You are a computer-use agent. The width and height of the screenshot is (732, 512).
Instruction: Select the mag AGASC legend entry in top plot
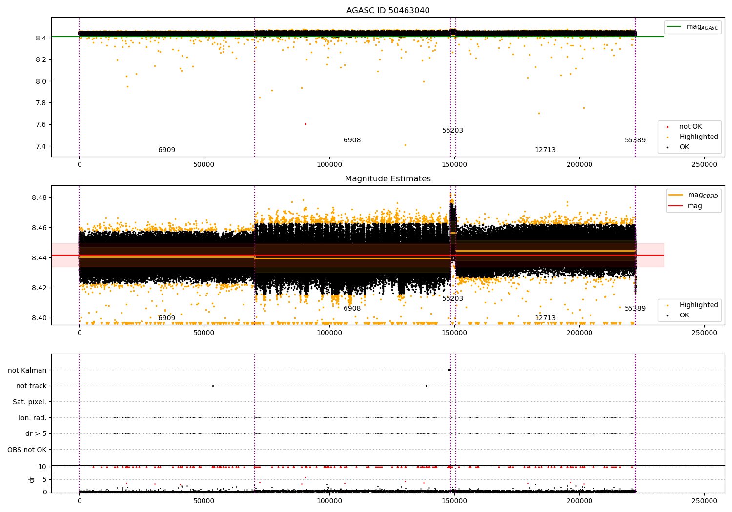click(x=692, y=27)
